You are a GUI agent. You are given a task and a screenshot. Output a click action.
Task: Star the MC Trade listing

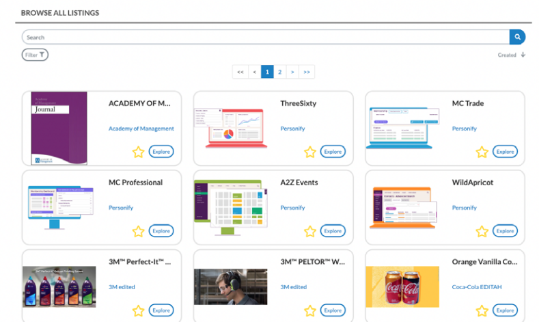[x=482, y=152]
